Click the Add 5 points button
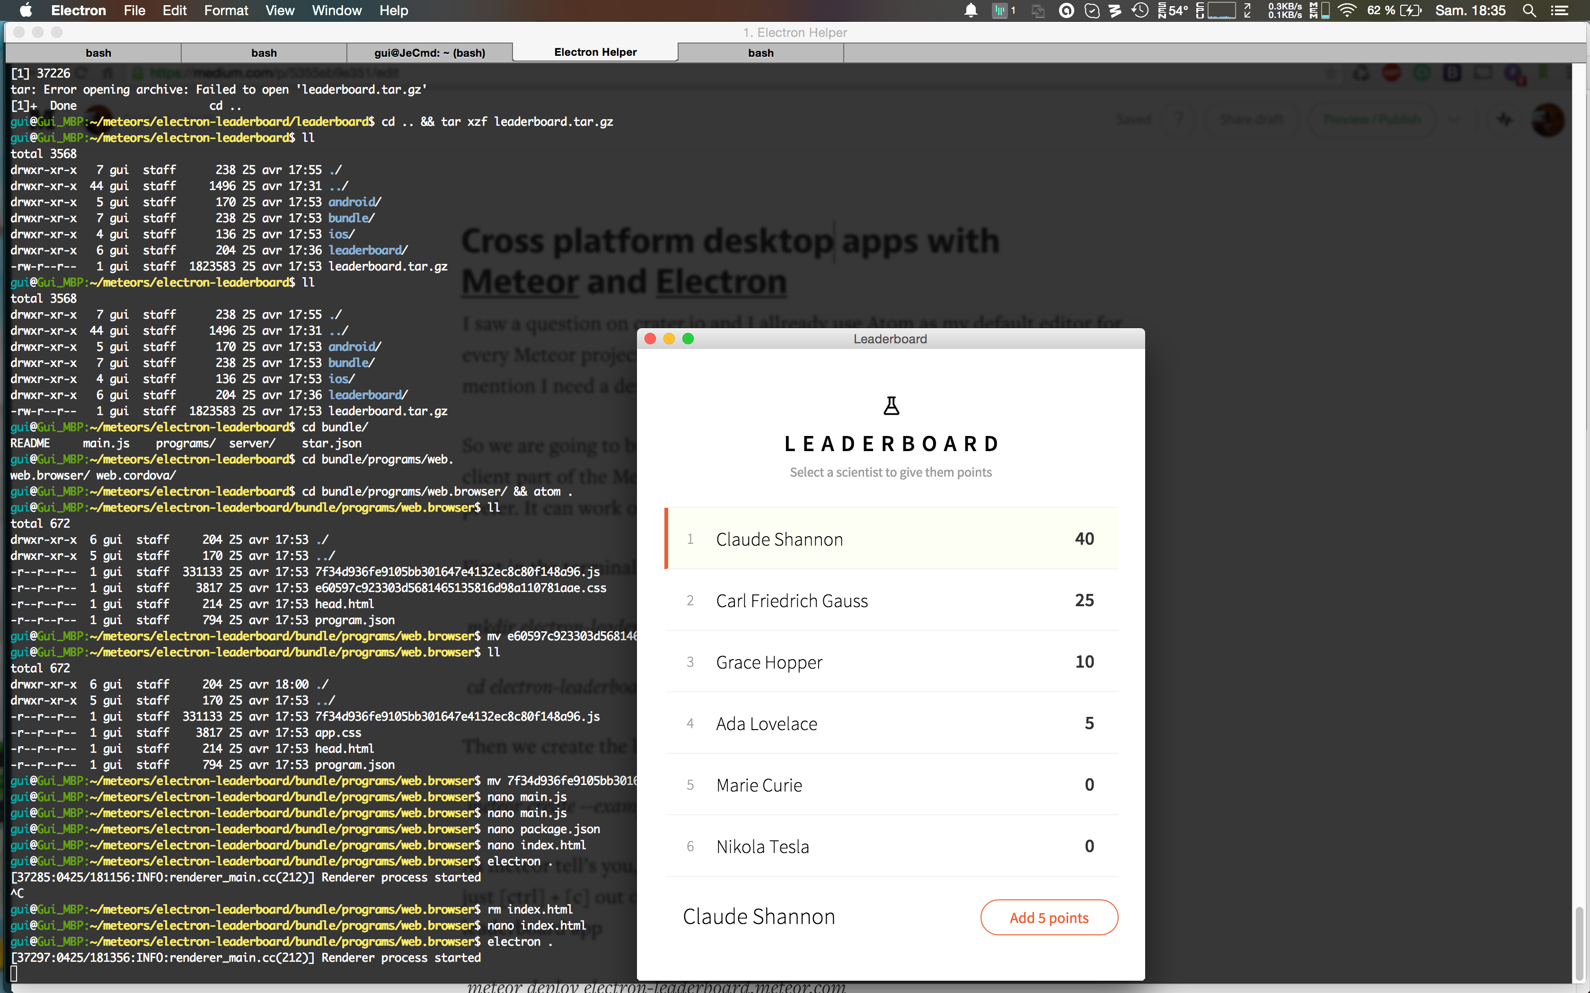 (x=1049, y=917)
